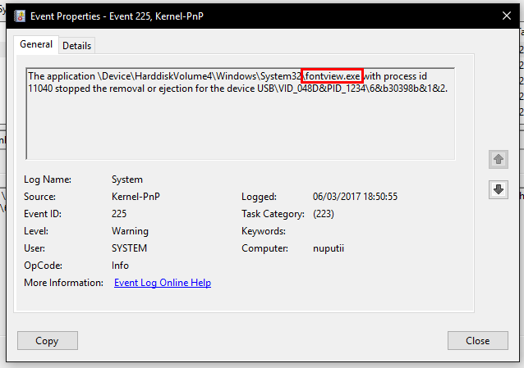Select the Computer name nuputii

(x=330, y=248)
